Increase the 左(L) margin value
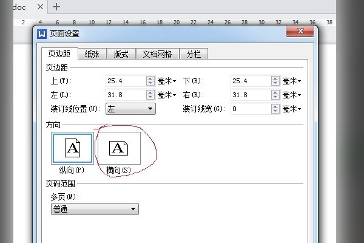Screen dimensions: 364x243 [x=150, y=92]
